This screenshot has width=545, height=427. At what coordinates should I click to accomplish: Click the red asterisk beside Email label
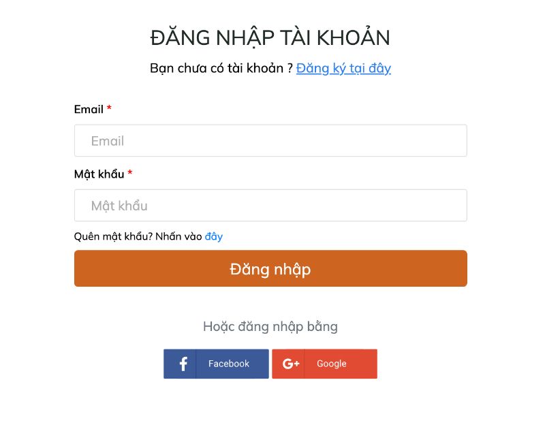109,109
